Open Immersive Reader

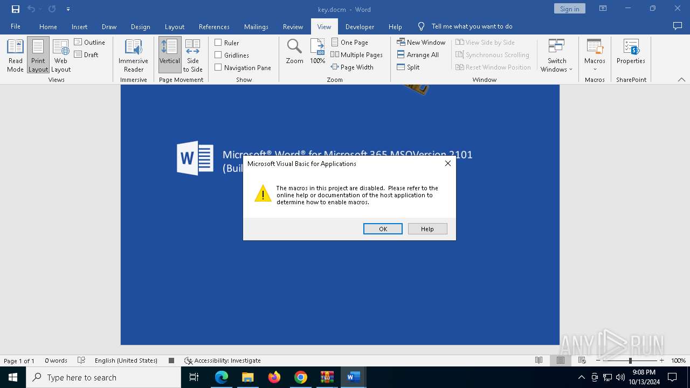coord(133,55)
